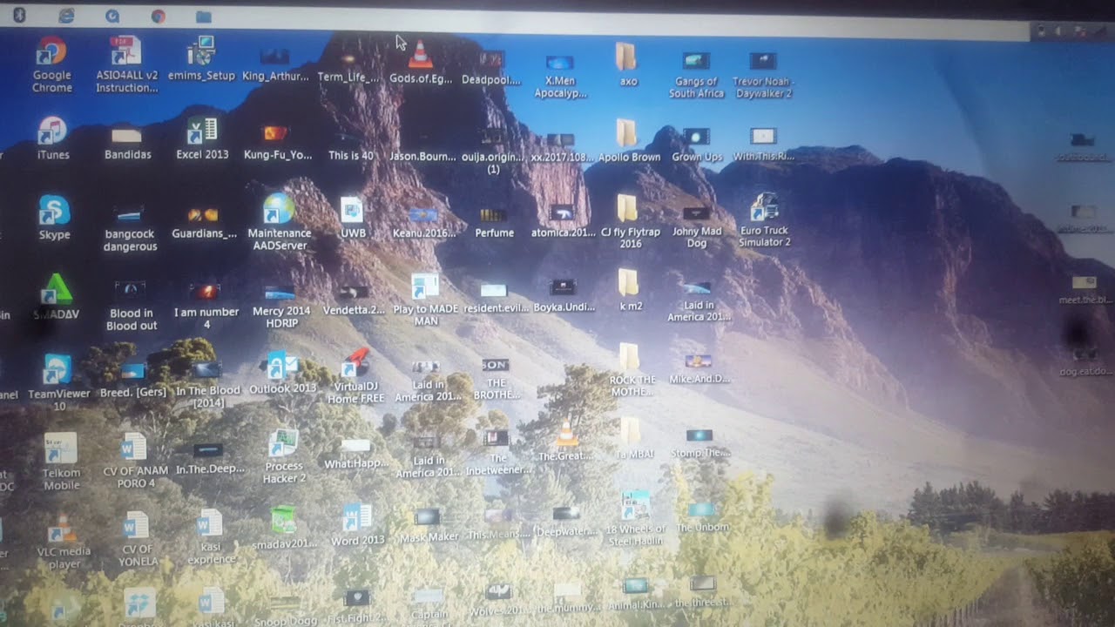
Task: Open the Play to MADE MAN shortcut
Action: (426, 300)
